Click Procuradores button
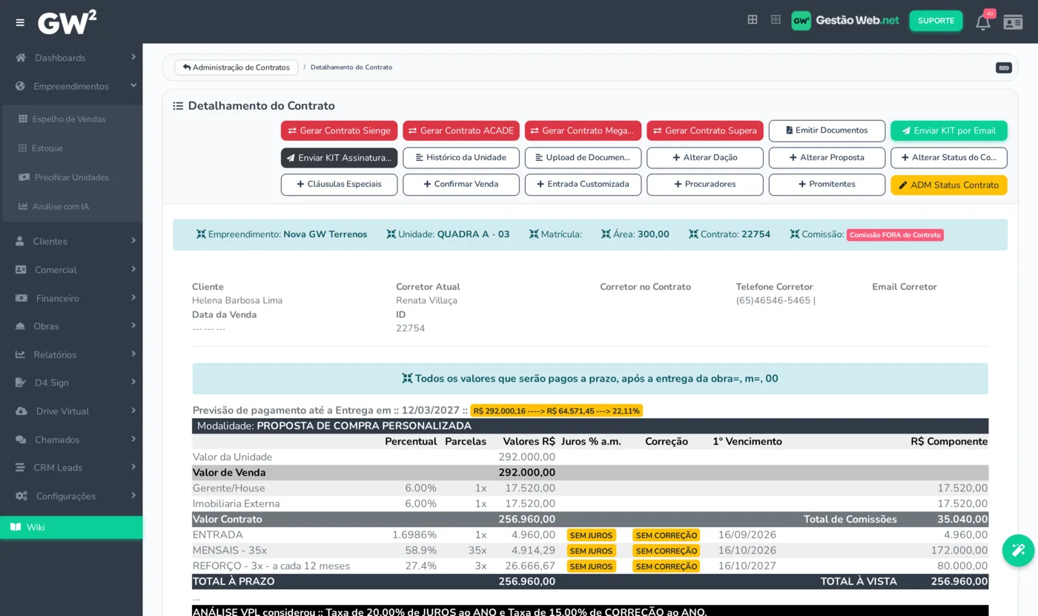The image size is (1038, 616). coord(705,185)
